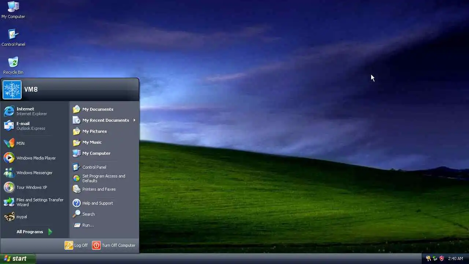Launch Tour Windows XP
This screenshot has height=264, width=469.
[35, 187]
